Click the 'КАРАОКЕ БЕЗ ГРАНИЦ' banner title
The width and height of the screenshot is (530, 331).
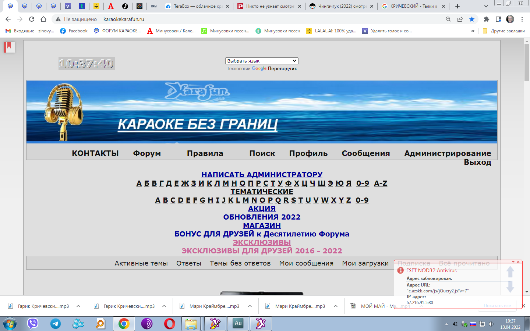(198, 124)
